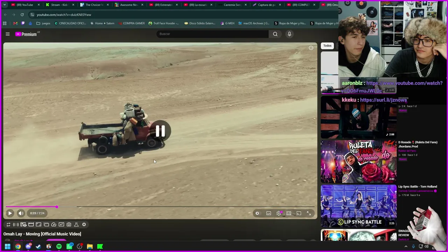Open Steam from the taskbar

(x=38, y=246)
